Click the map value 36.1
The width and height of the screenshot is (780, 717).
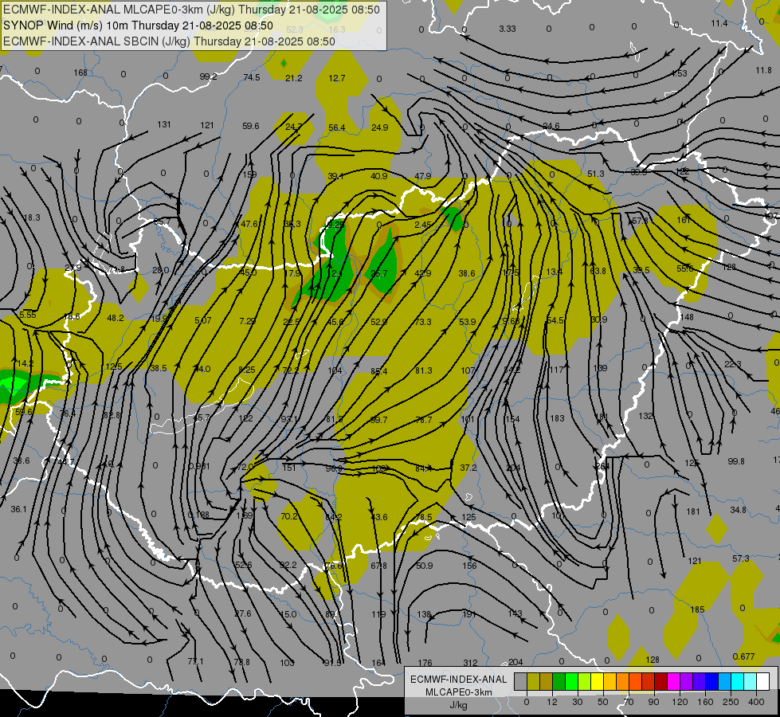(19, 509)
